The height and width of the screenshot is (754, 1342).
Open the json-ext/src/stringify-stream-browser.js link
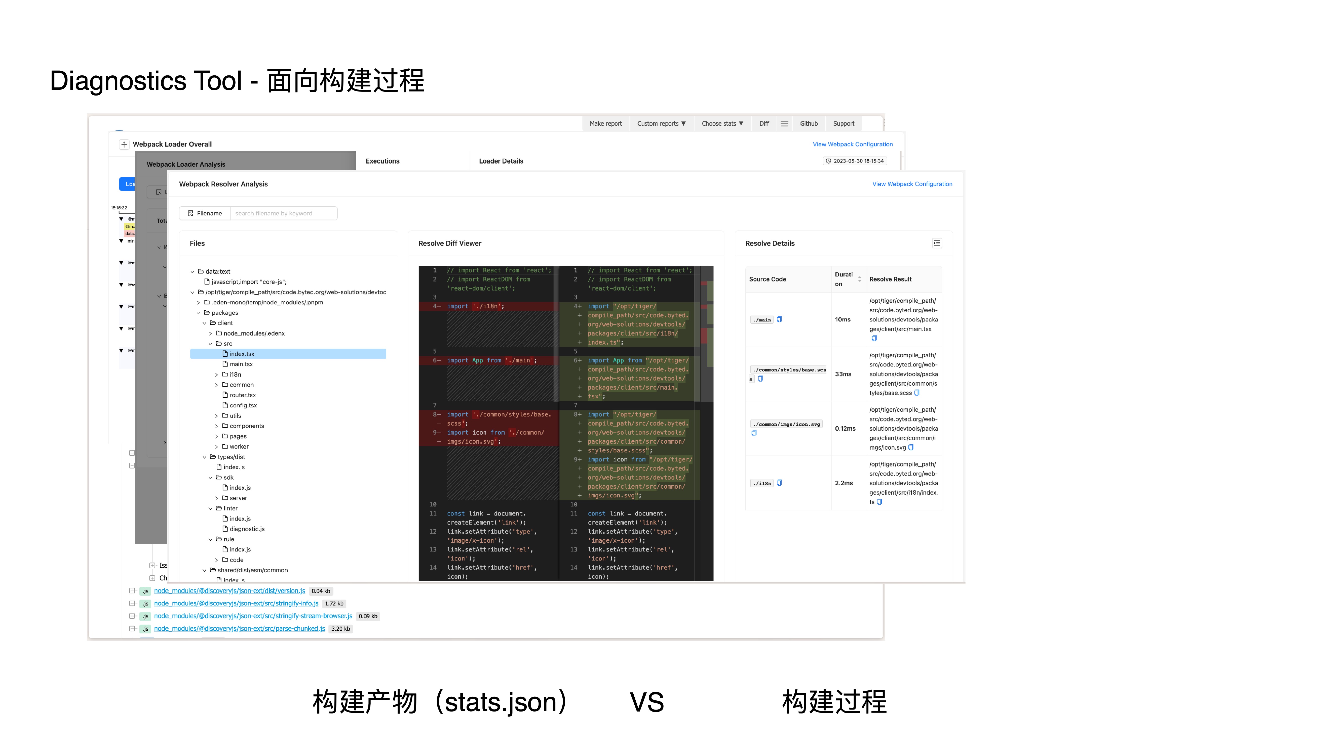point(253,616)
